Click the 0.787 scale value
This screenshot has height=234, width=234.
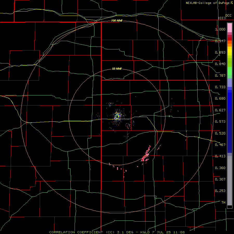coord(220,75)
